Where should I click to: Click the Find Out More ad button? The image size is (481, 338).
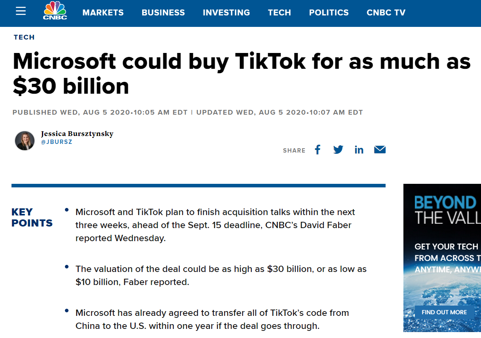[444, 312]
